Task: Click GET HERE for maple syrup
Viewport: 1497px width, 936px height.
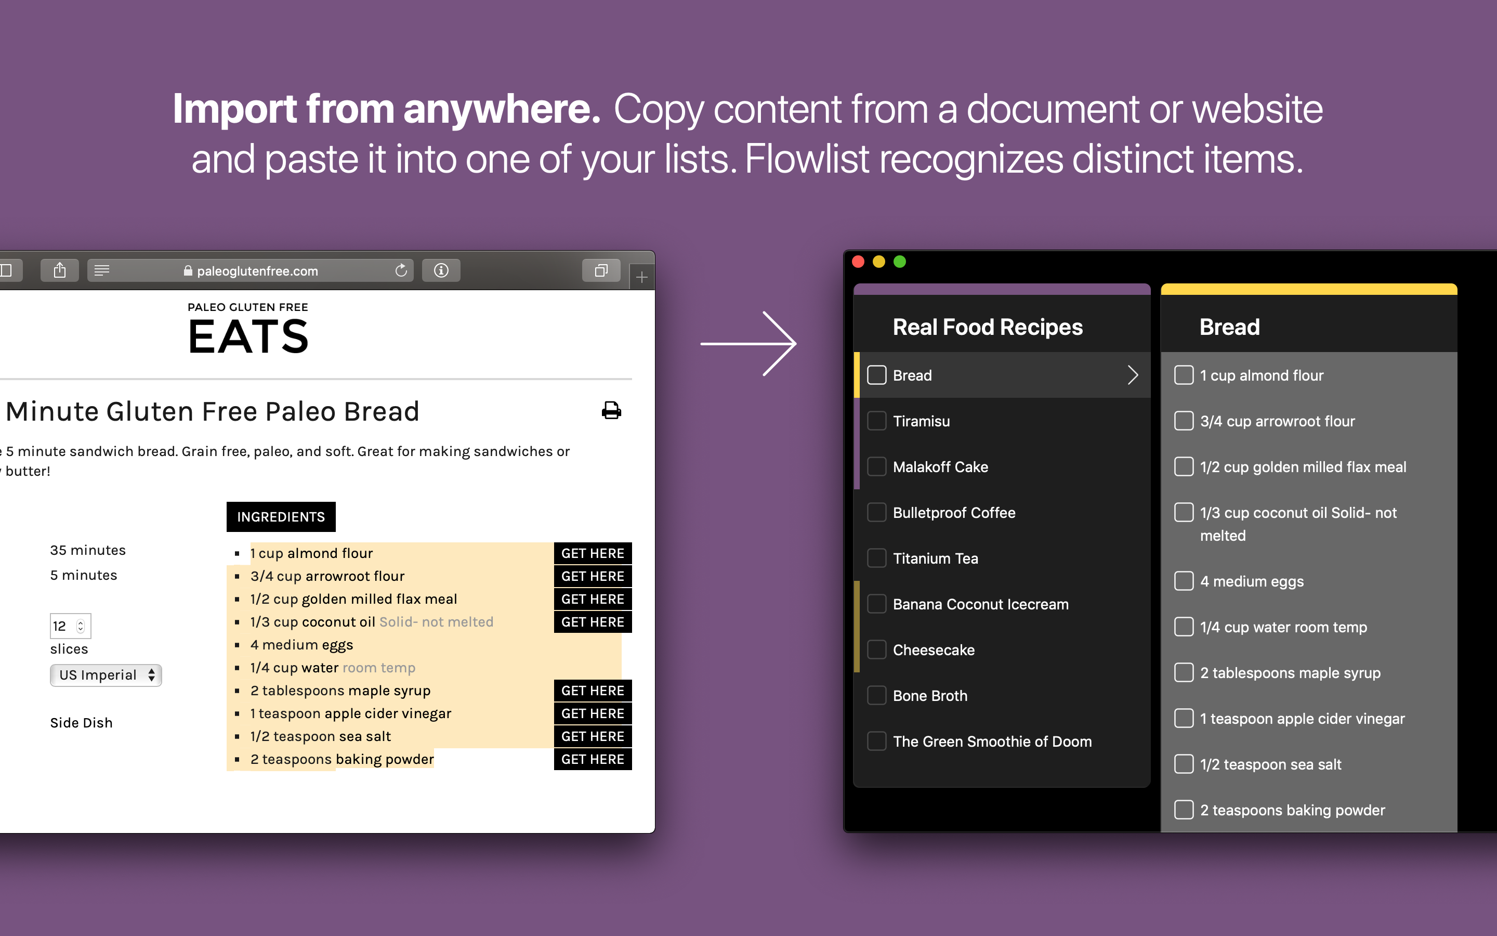Action: (593, 691)
